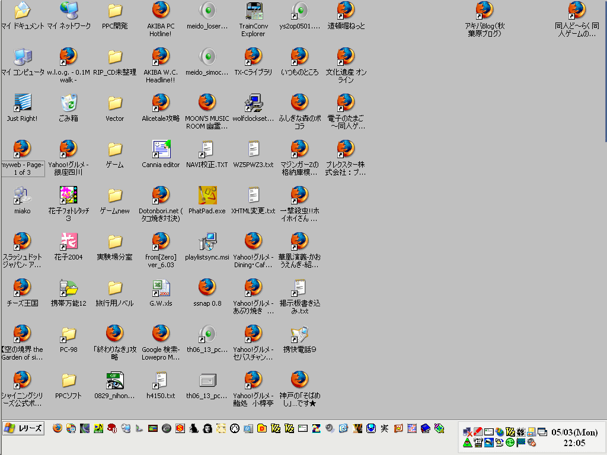Click the from[Zero] ver_6.03 label
The height and width of the screenshot is (455, 607).
tap(161, 261)
